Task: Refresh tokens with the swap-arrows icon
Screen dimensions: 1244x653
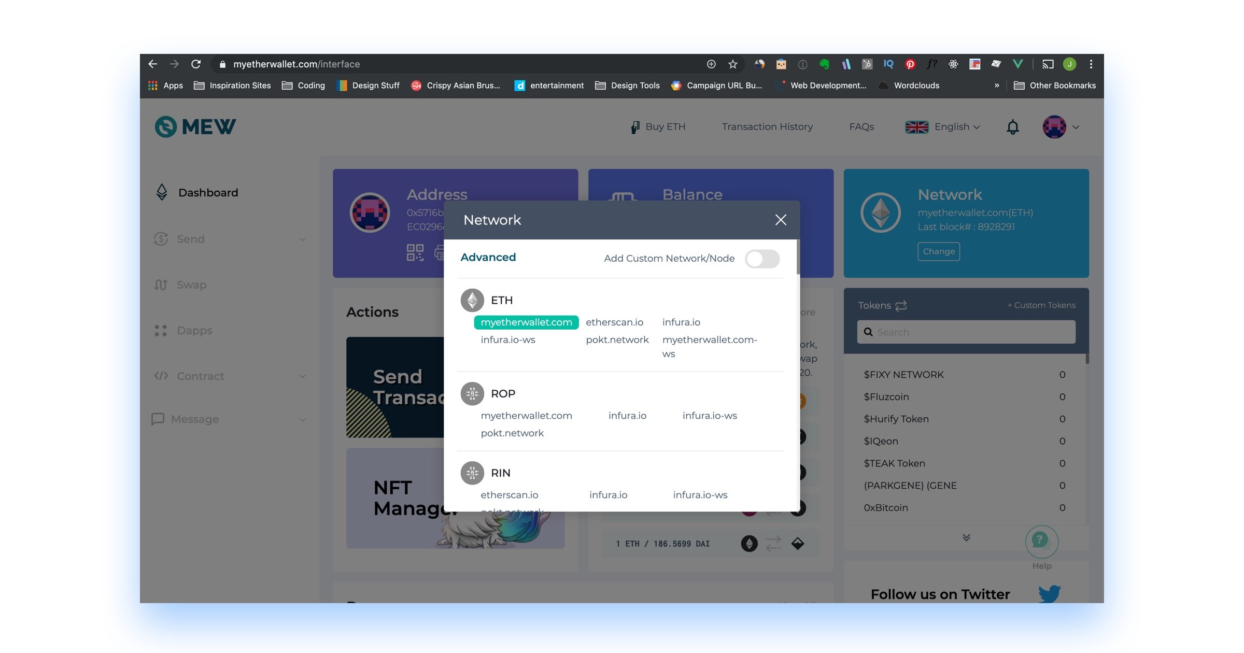Action: tap(901, 305)
